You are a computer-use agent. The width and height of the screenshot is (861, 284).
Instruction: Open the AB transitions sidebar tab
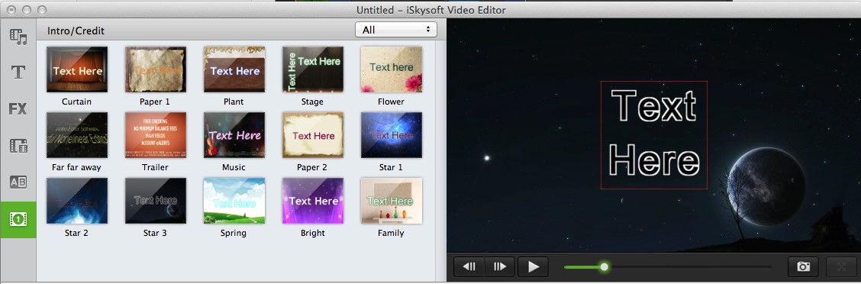18,182
